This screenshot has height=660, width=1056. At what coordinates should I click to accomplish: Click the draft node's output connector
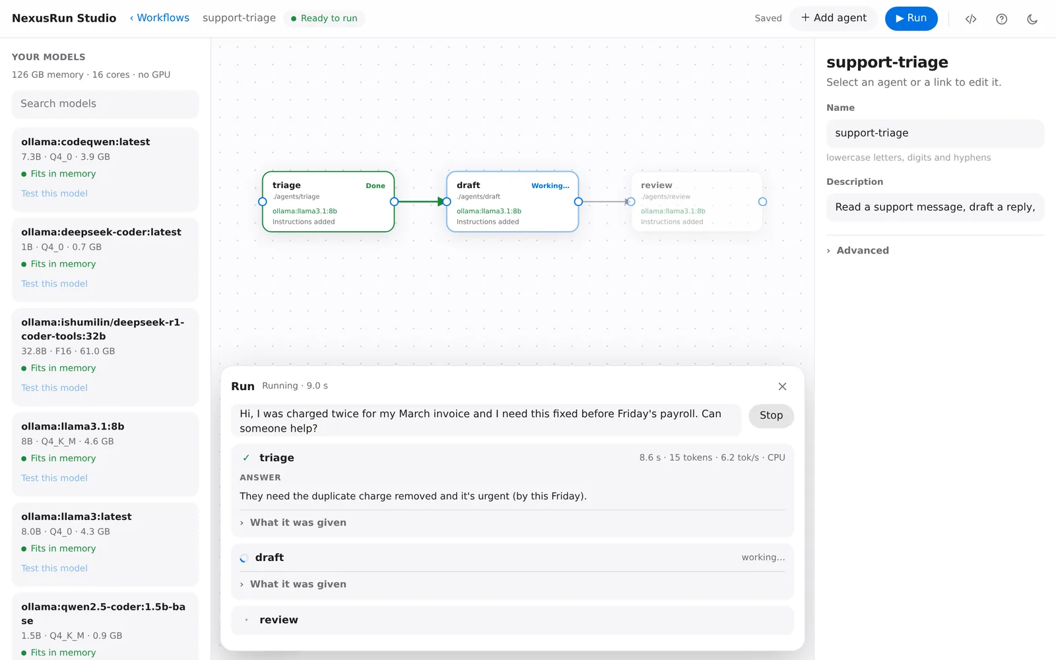click(x=578, y=202)
